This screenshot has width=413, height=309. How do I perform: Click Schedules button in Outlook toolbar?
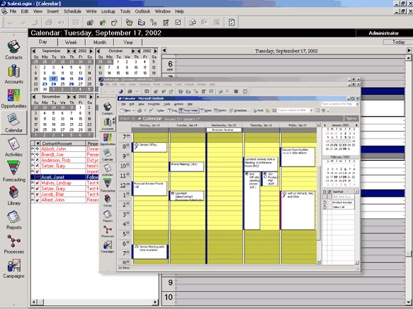point(239,110)
